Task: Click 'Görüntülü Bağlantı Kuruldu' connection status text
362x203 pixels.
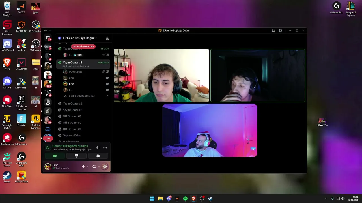Action: pyautogui.click(x=70, y=146)
